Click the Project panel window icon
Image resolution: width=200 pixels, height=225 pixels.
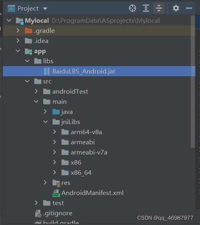(11, 9)
